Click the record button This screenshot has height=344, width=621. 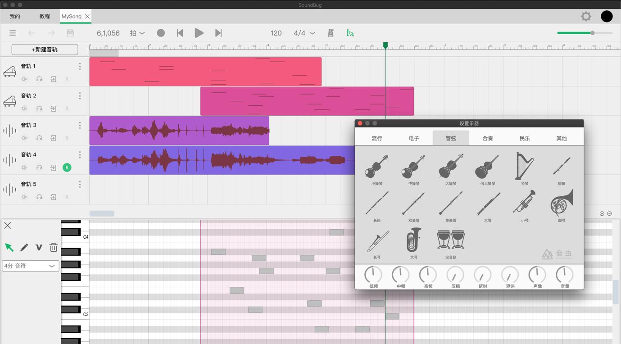[161, 33]
